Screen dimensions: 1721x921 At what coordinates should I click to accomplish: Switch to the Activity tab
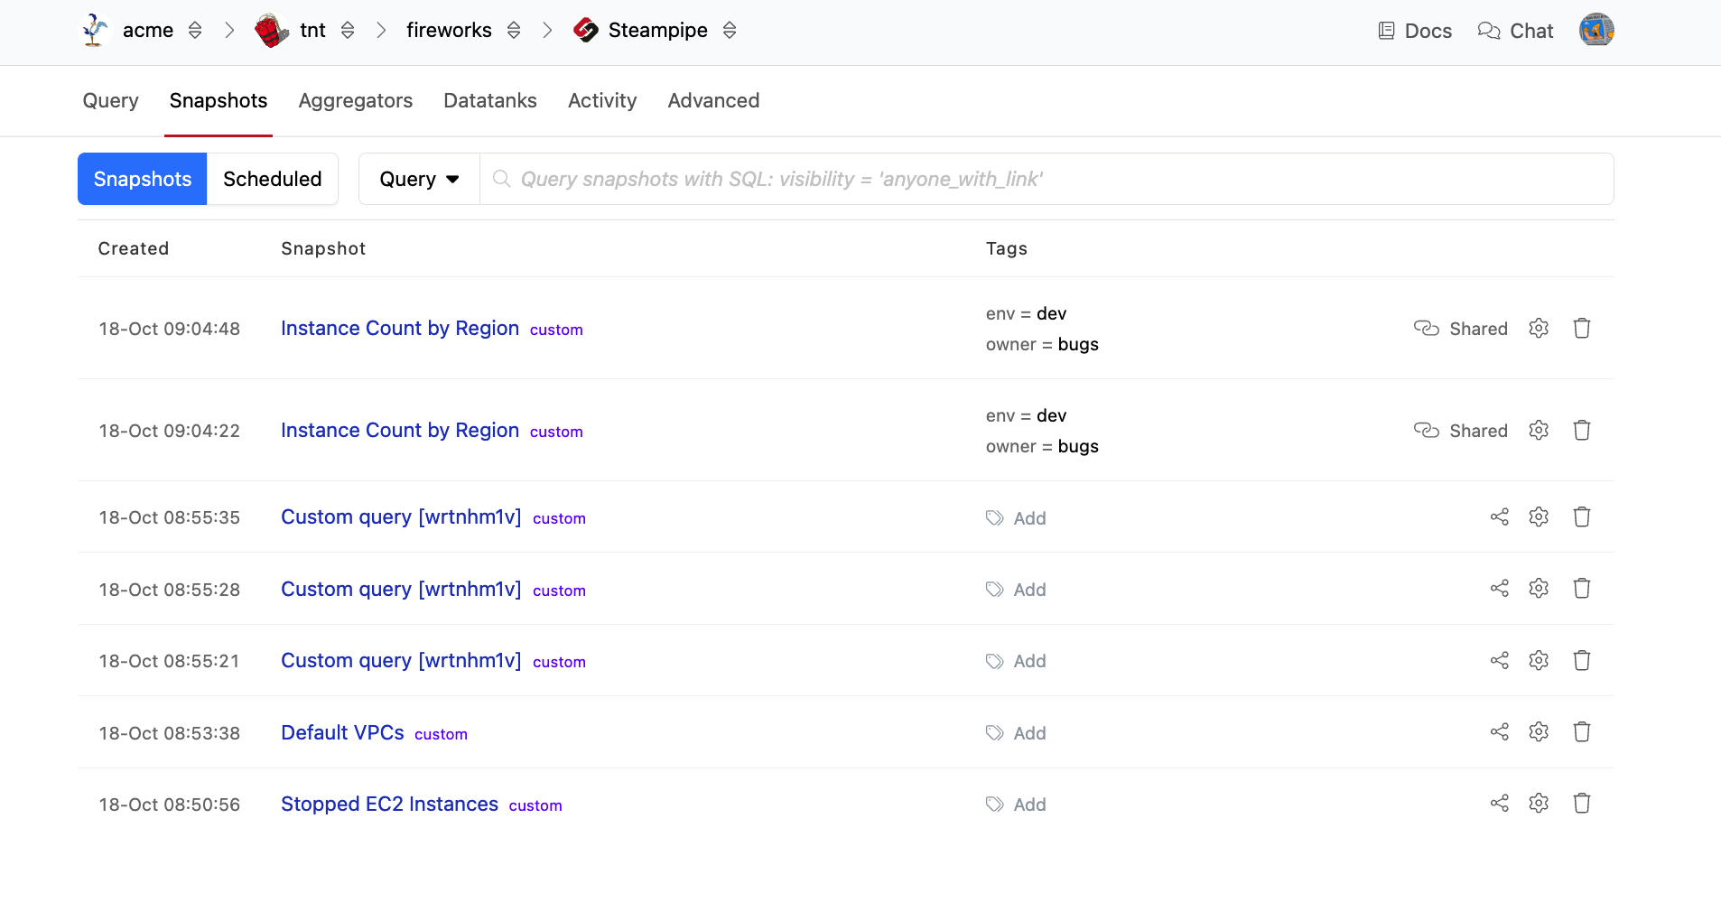601,101
